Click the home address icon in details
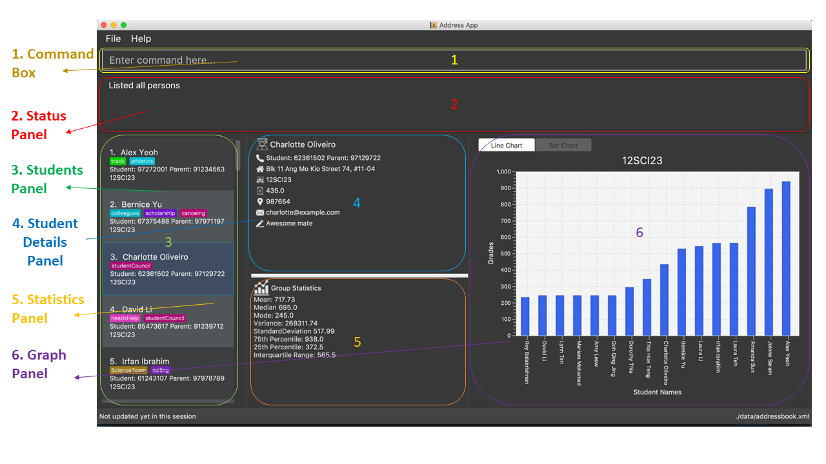This screenshot has width=826, height=464. click(260, 169)
